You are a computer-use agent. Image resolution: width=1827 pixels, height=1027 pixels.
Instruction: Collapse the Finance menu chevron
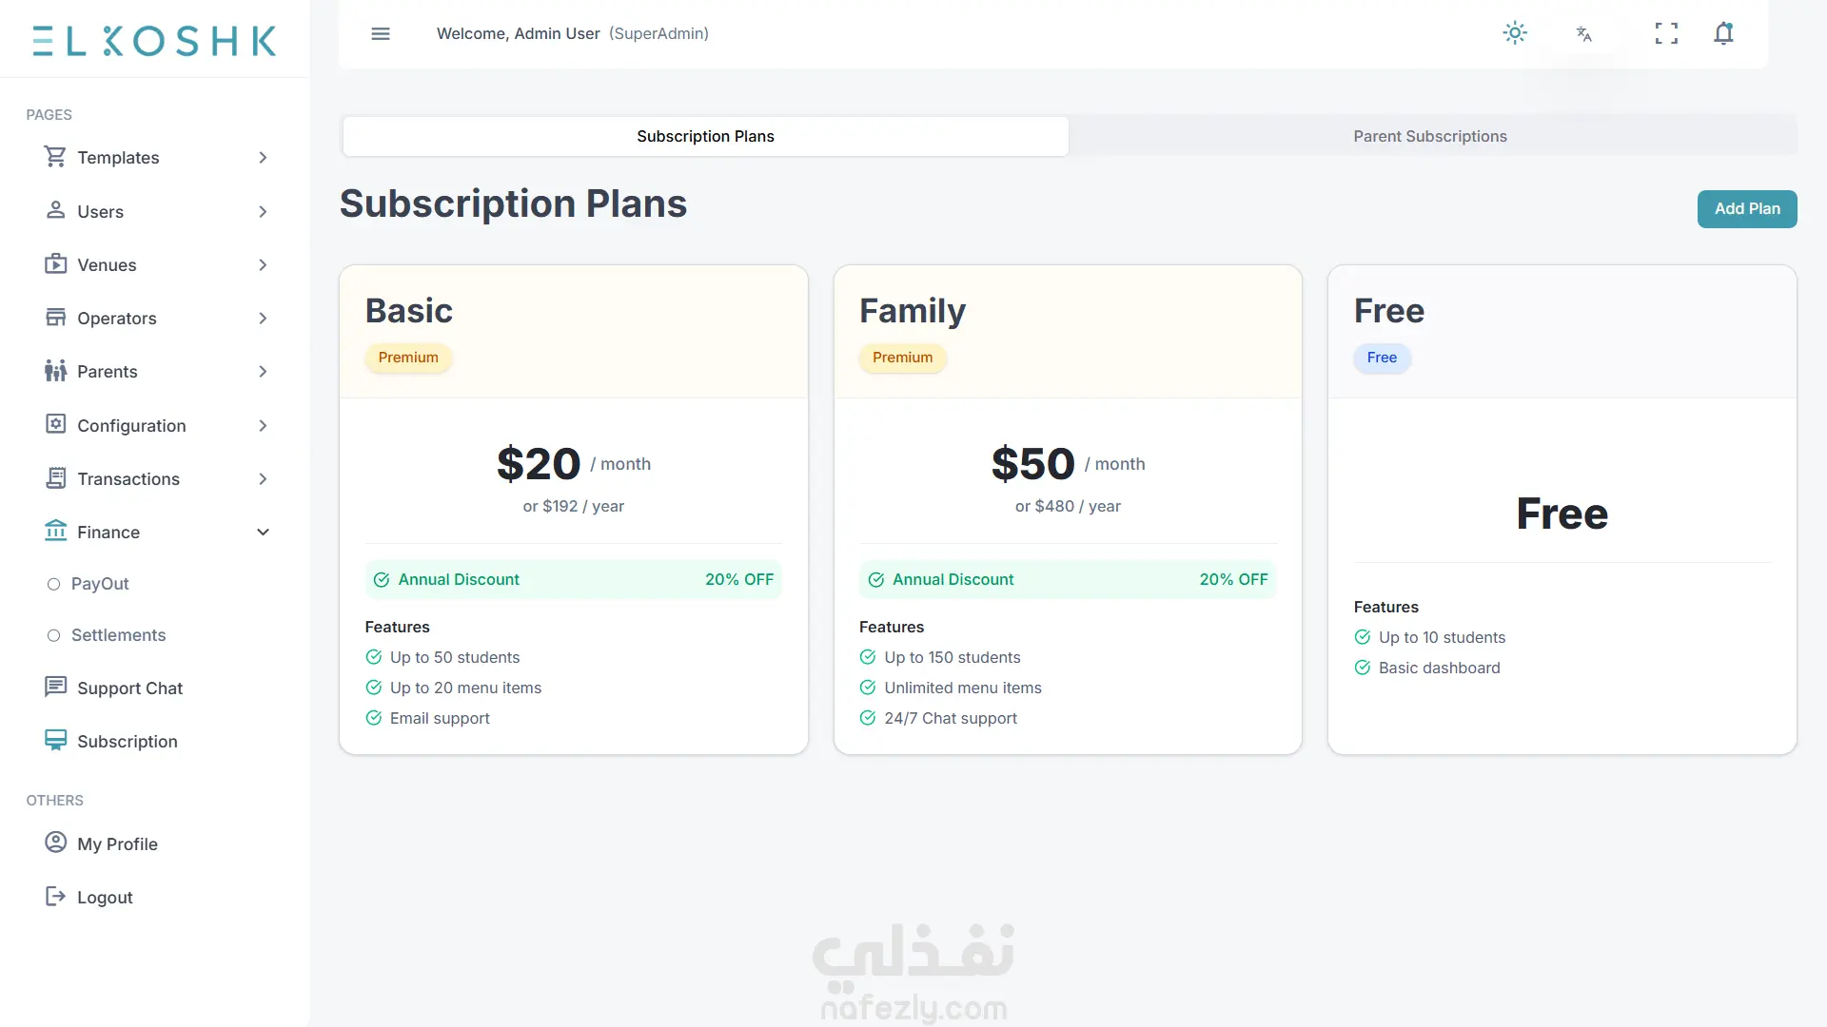[264, 533]
